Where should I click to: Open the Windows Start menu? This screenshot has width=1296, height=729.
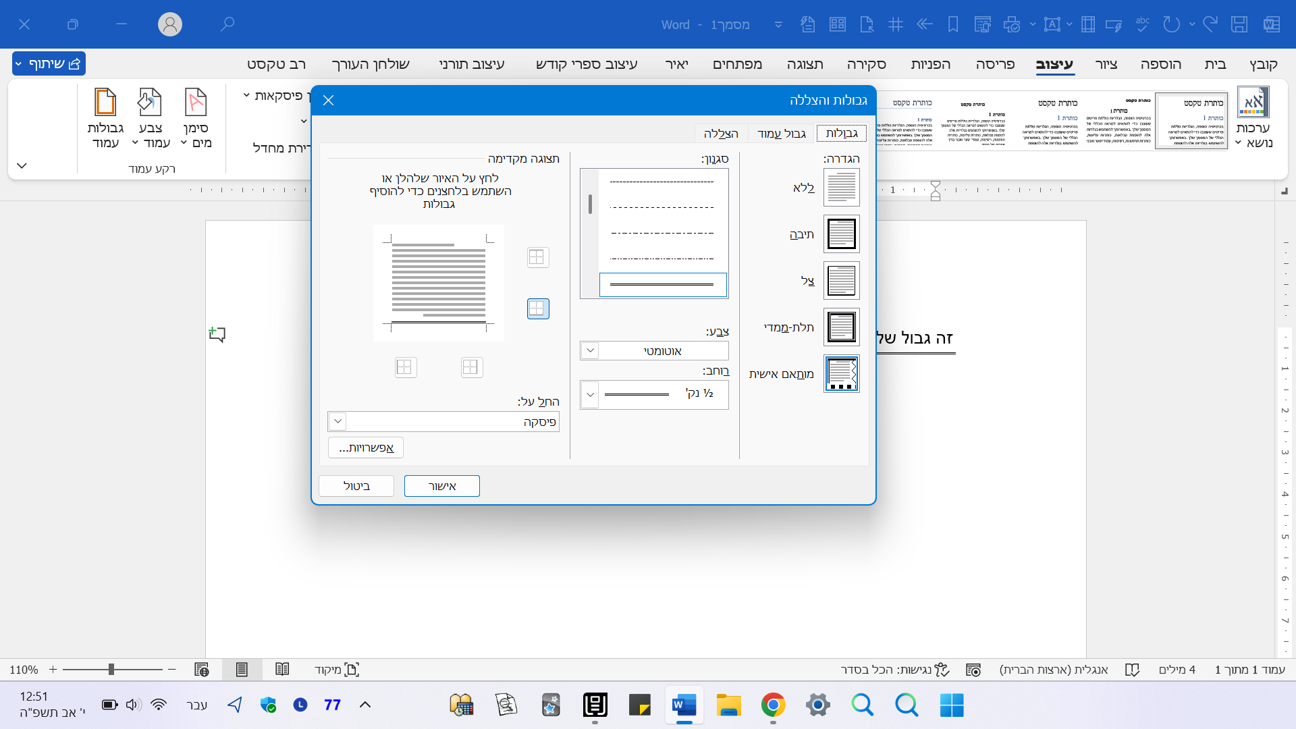952,705
